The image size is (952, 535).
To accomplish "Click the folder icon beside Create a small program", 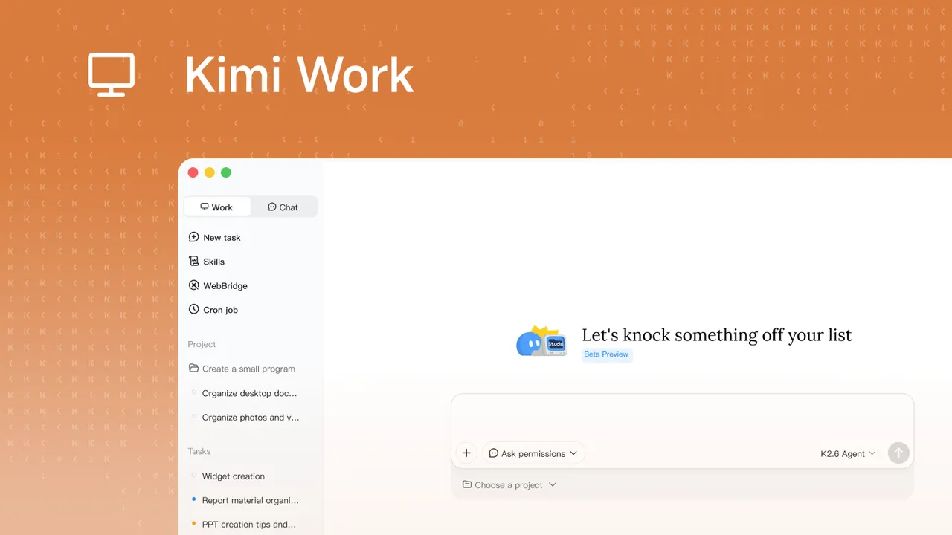I will (x=194, y=368).
